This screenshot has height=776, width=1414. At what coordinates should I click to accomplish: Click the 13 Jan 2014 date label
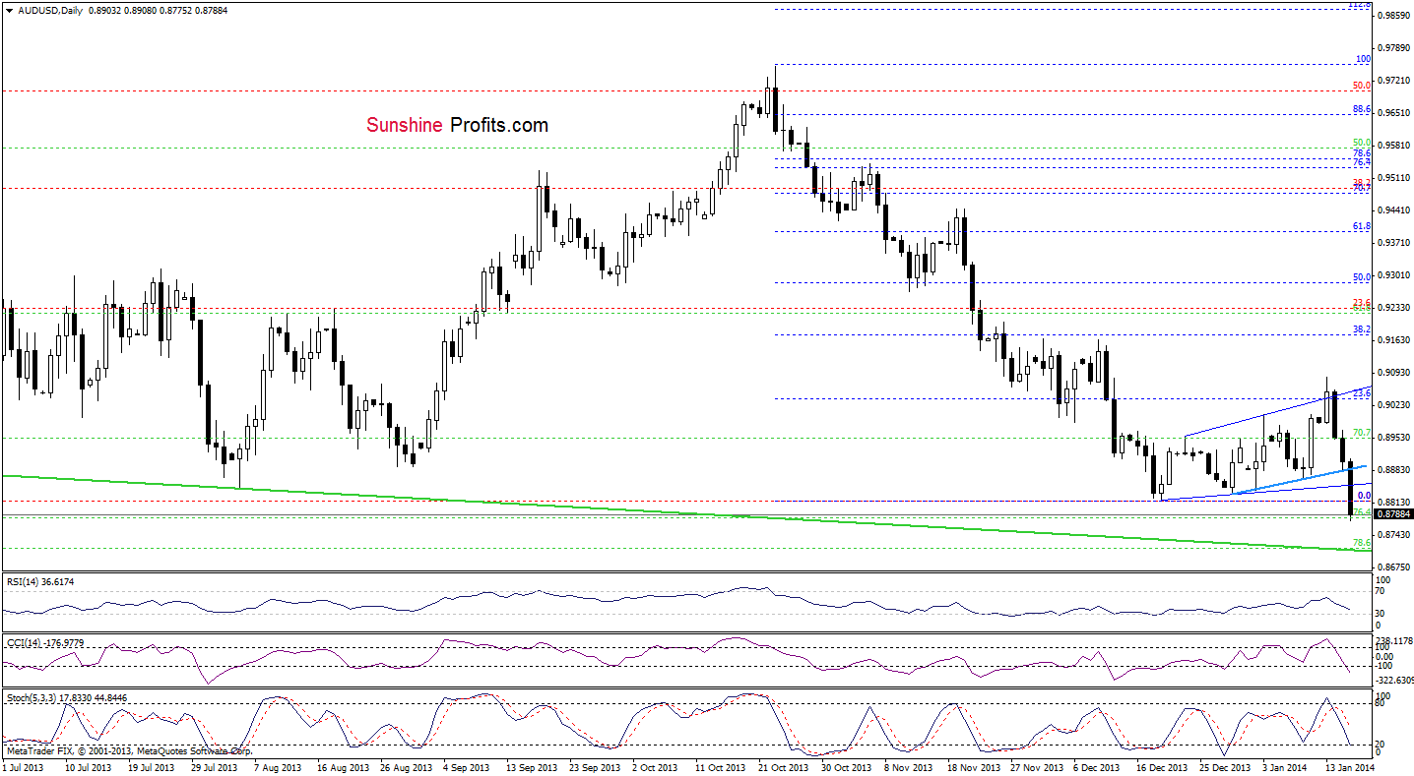[1348, 766]
